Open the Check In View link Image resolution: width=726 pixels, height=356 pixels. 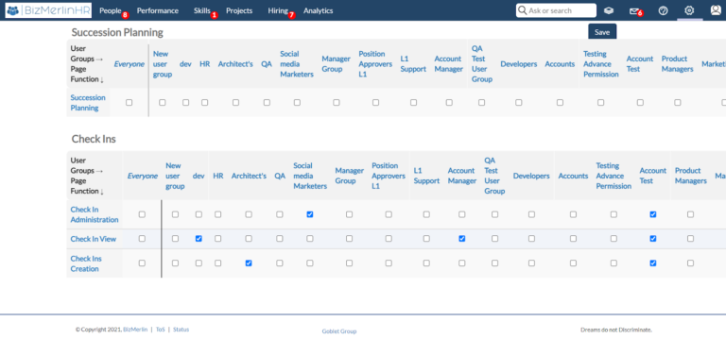tap(93, 239)
